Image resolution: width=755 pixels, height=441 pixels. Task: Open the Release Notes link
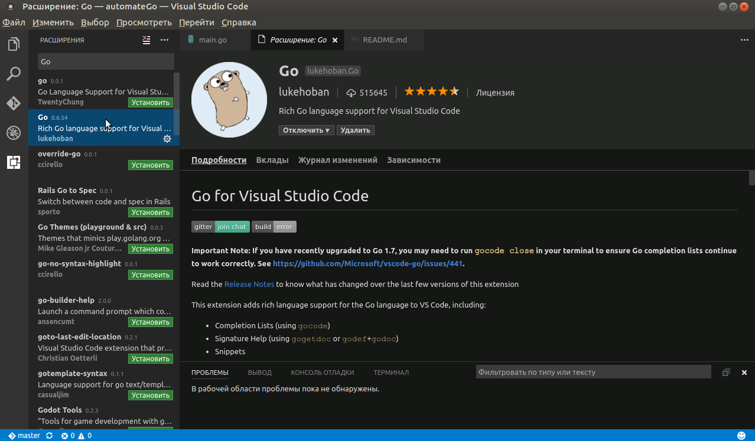pos(249,285)
